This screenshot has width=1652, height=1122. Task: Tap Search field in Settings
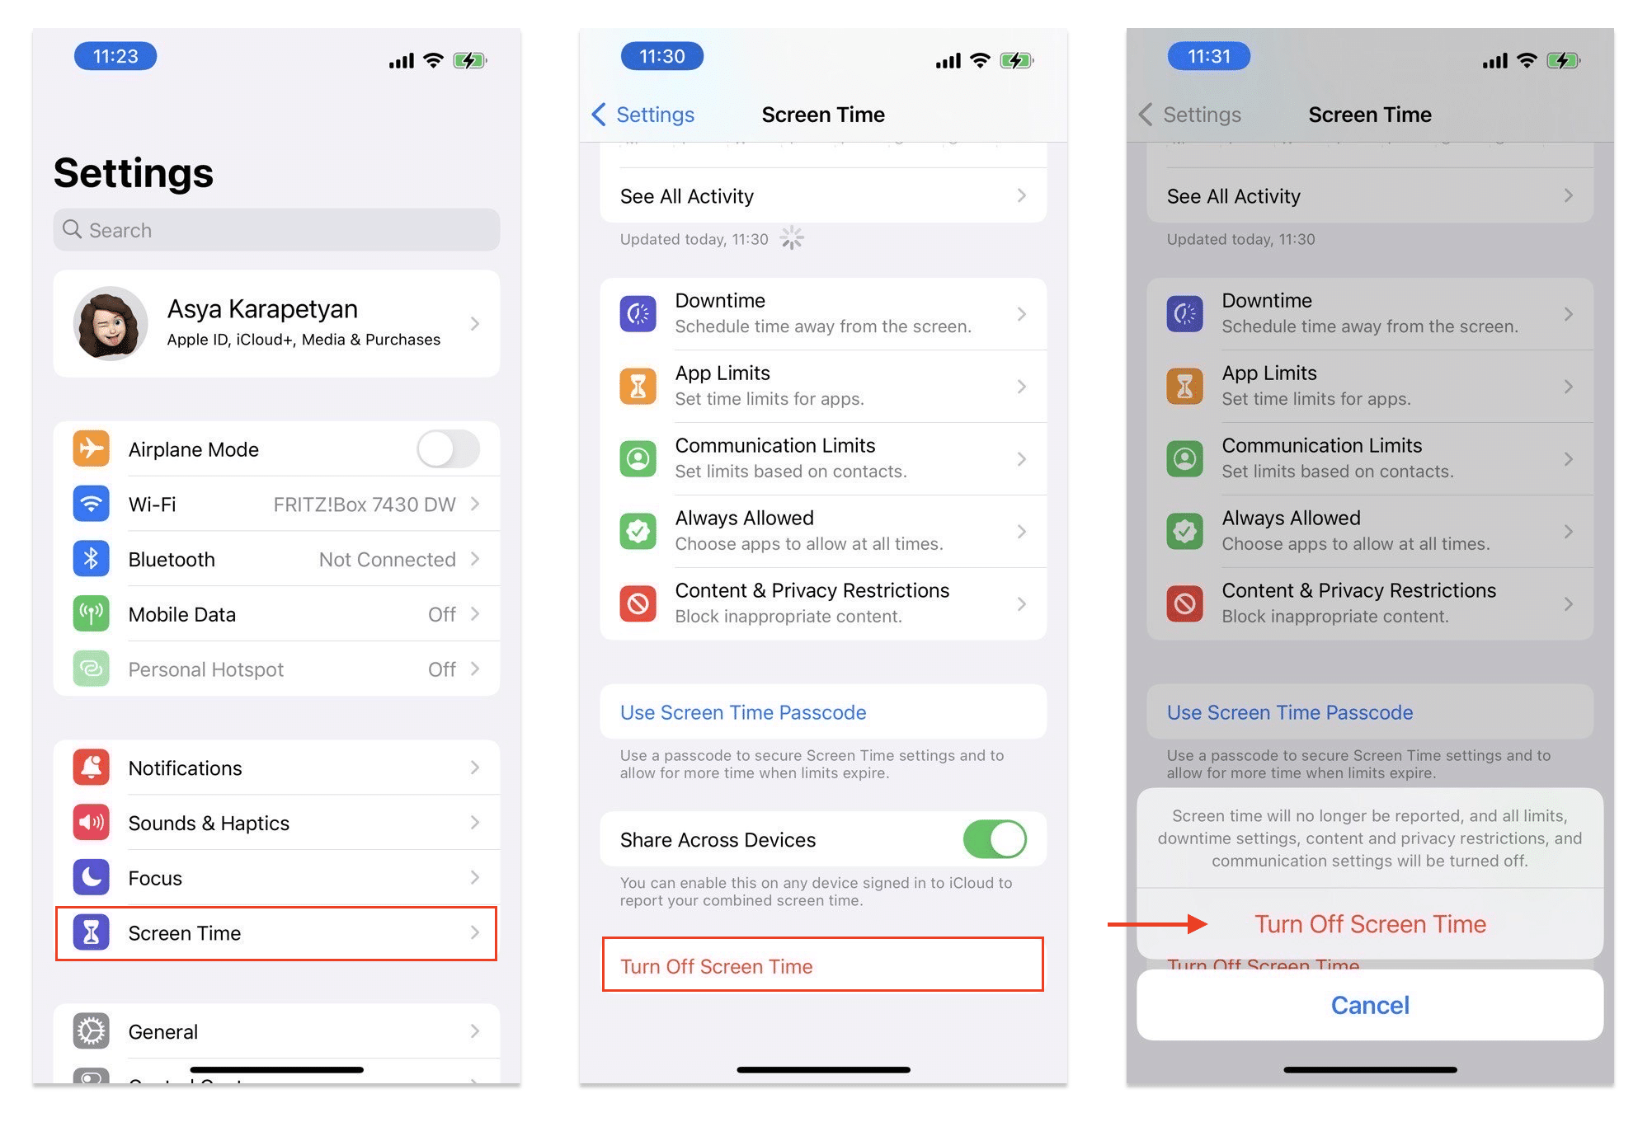click(x=277, y=229)
